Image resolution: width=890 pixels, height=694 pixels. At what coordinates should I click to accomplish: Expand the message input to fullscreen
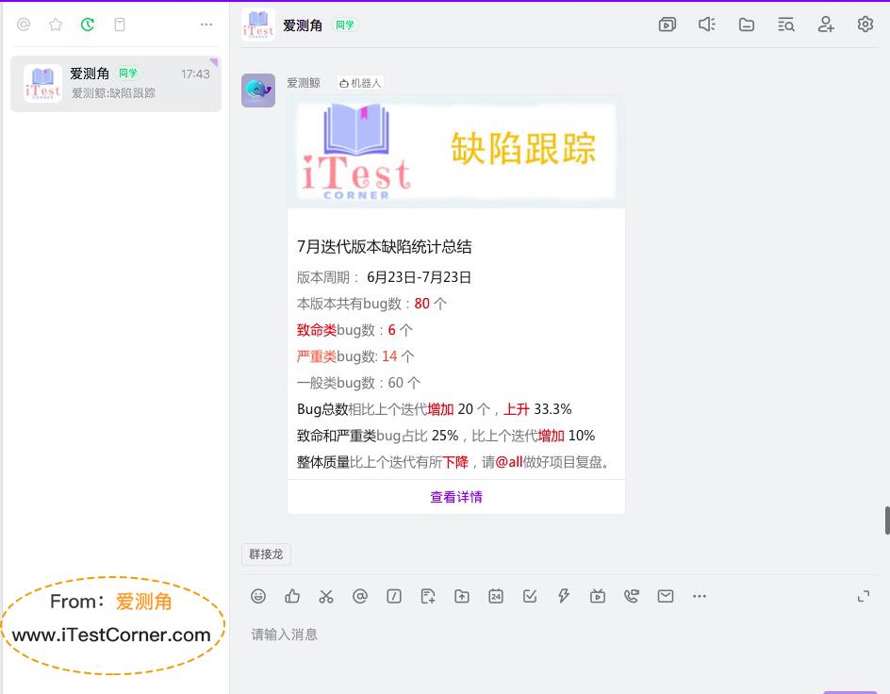point(864,596)
